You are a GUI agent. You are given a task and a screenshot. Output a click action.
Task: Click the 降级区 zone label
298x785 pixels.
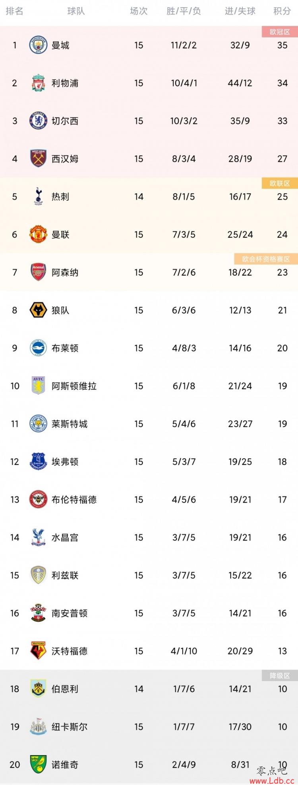(x=280, y=675)
